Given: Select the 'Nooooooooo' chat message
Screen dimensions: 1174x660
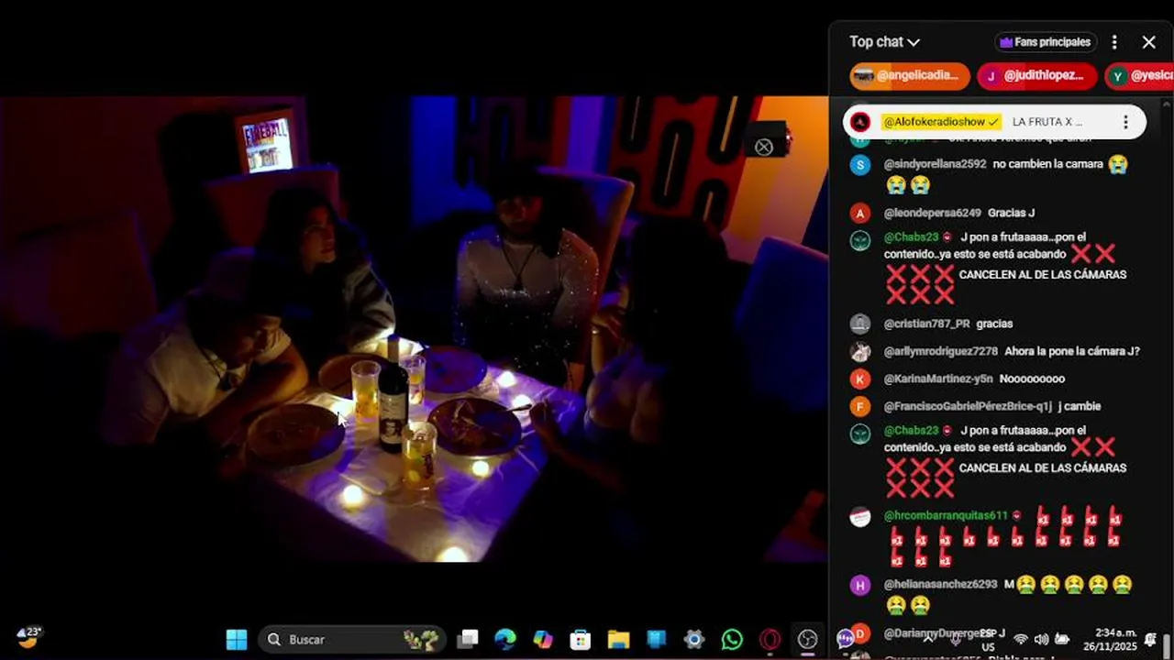Looking at the screenshot, I should coord(1032,379).
